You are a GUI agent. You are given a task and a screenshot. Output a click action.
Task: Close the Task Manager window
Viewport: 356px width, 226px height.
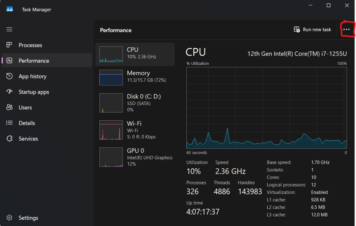pyautogui.click(x=347, y=5)
